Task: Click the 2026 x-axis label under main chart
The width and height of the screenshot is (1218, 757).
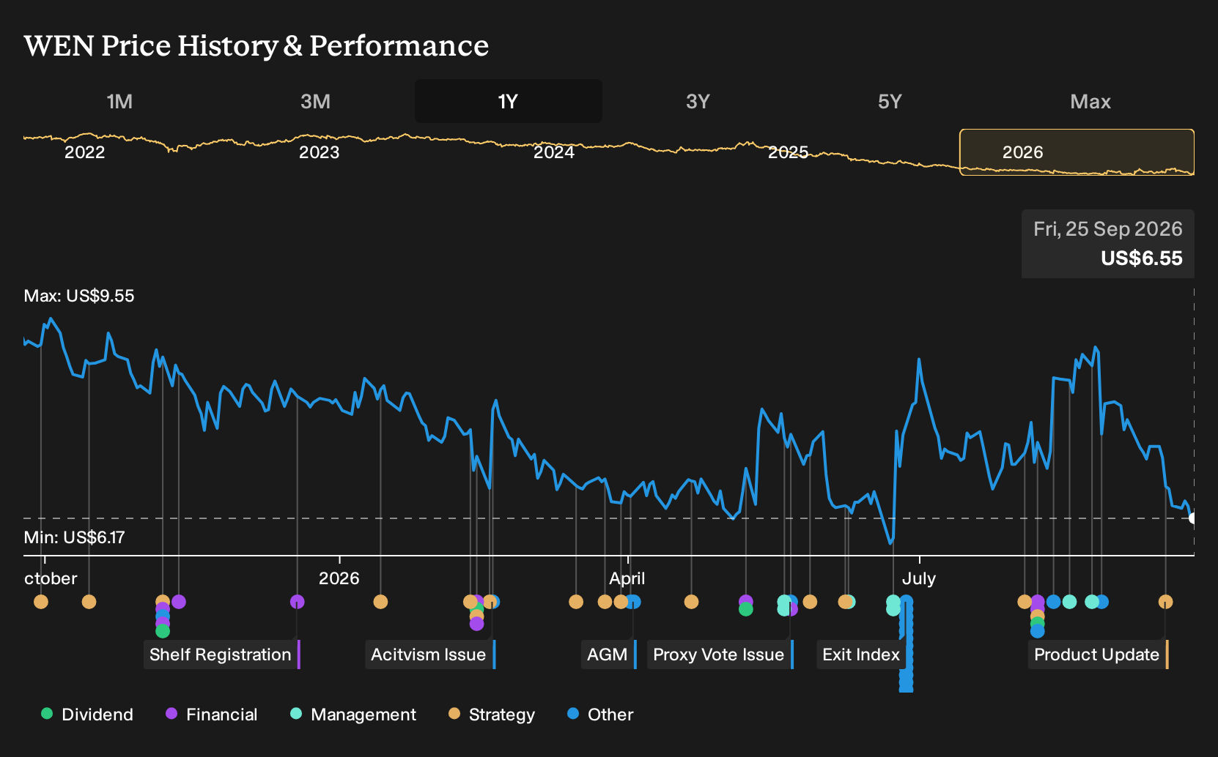Action: [x=339, y=578]
